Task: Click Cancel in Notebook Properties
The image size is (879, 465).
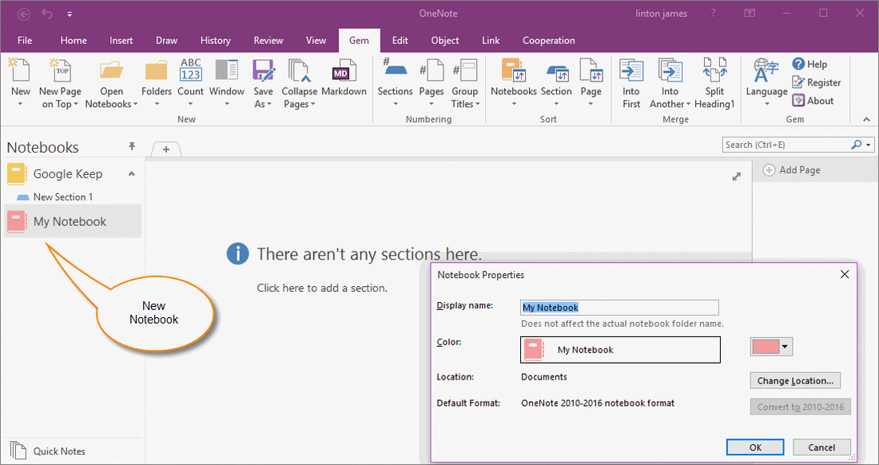Action: (x=821, y=447)
